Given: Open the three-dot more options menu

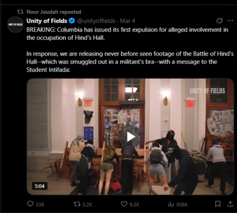Looking at the screenshot, I should pos(230,21).
